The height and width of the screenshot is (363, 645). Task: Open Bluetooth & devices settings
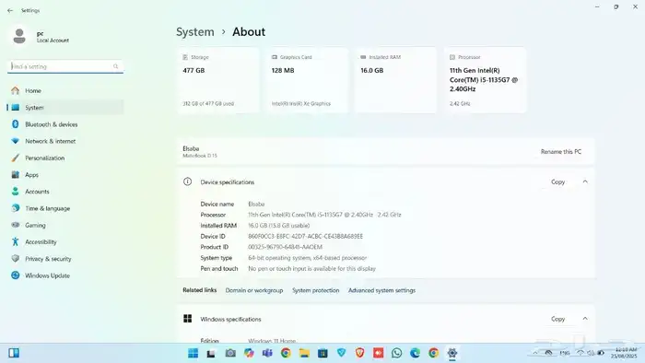[x=65, y=124]
